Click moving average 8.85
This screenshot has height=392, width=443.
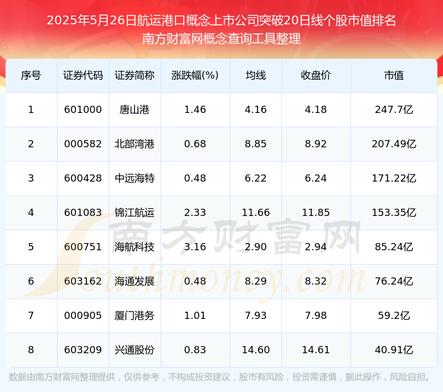coord(256,144)
